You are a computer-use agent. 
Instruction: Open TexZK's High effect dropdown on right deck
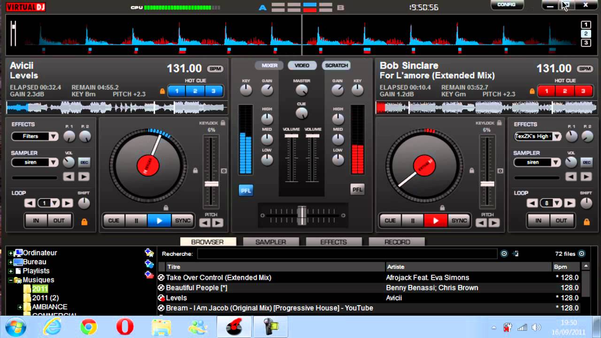(556, 136)
